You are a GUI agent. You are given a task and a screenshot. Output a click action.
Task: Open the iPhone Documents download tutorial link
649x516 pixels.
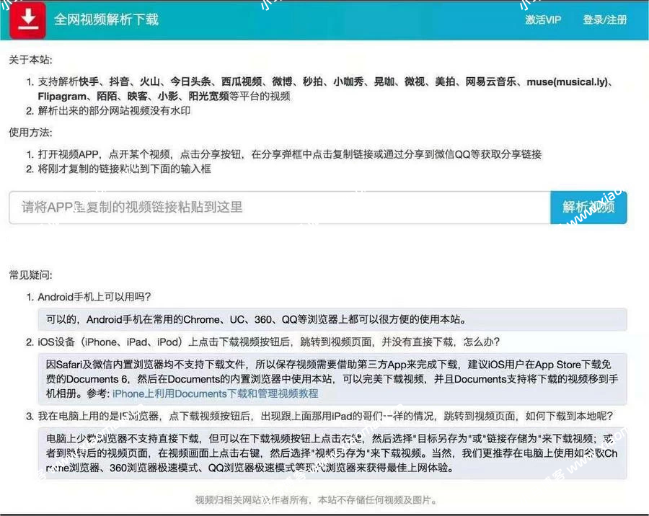[x=215, y=393]
